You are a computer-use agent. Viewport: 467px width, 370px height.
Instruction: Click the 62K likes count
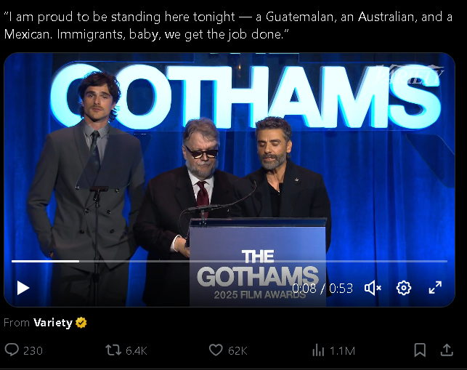[x=237, y=351]
